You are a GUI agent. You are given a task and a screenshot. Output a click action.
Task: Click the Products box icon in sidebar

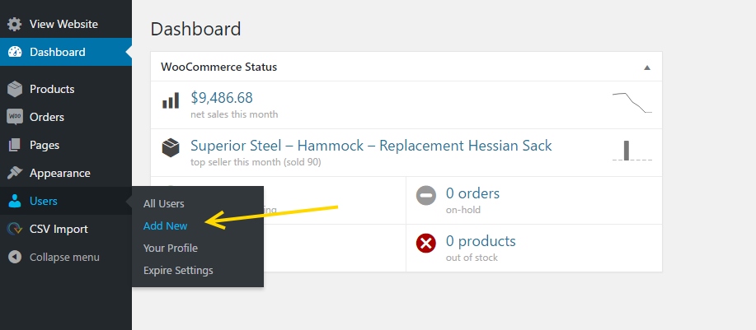pyautogui.click(x=15, y=89)
